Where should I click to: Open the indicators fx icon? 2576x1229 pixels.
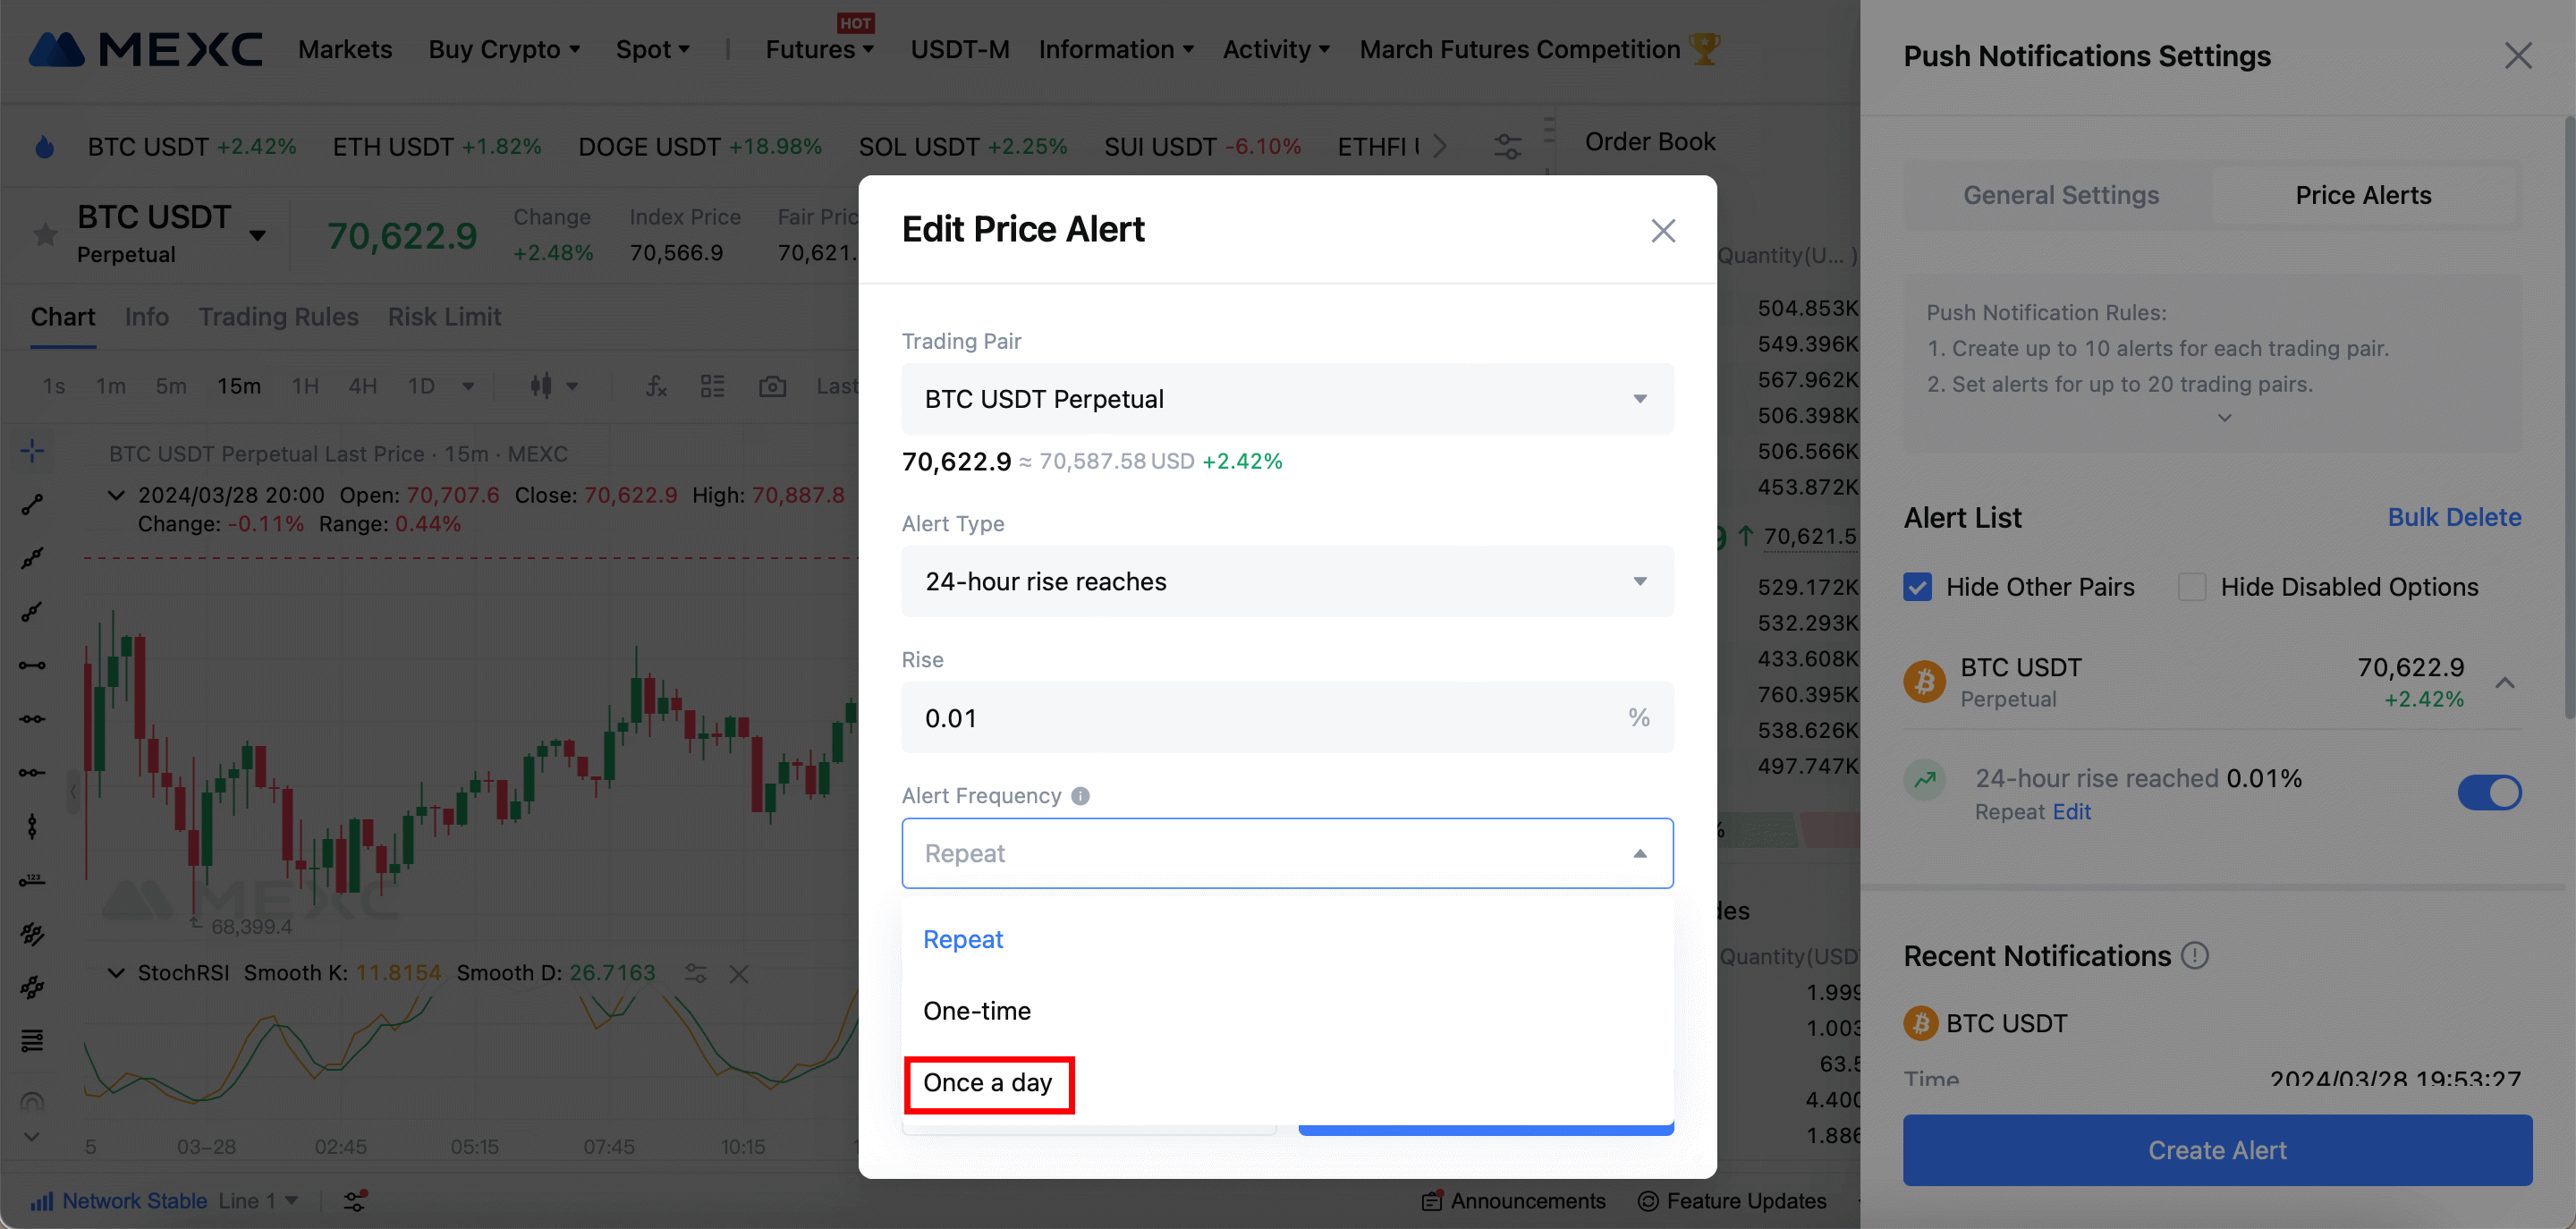[656, 387]
